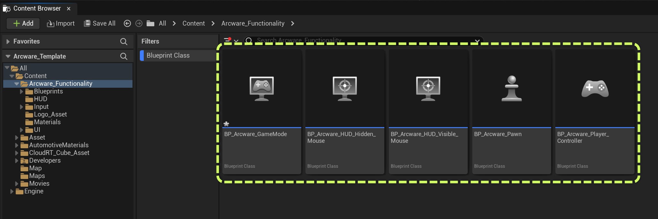Open dropdown arrow after Arcware_Functionality breadcrumb
The image size is (658, 219).
(x=292, y=23)
